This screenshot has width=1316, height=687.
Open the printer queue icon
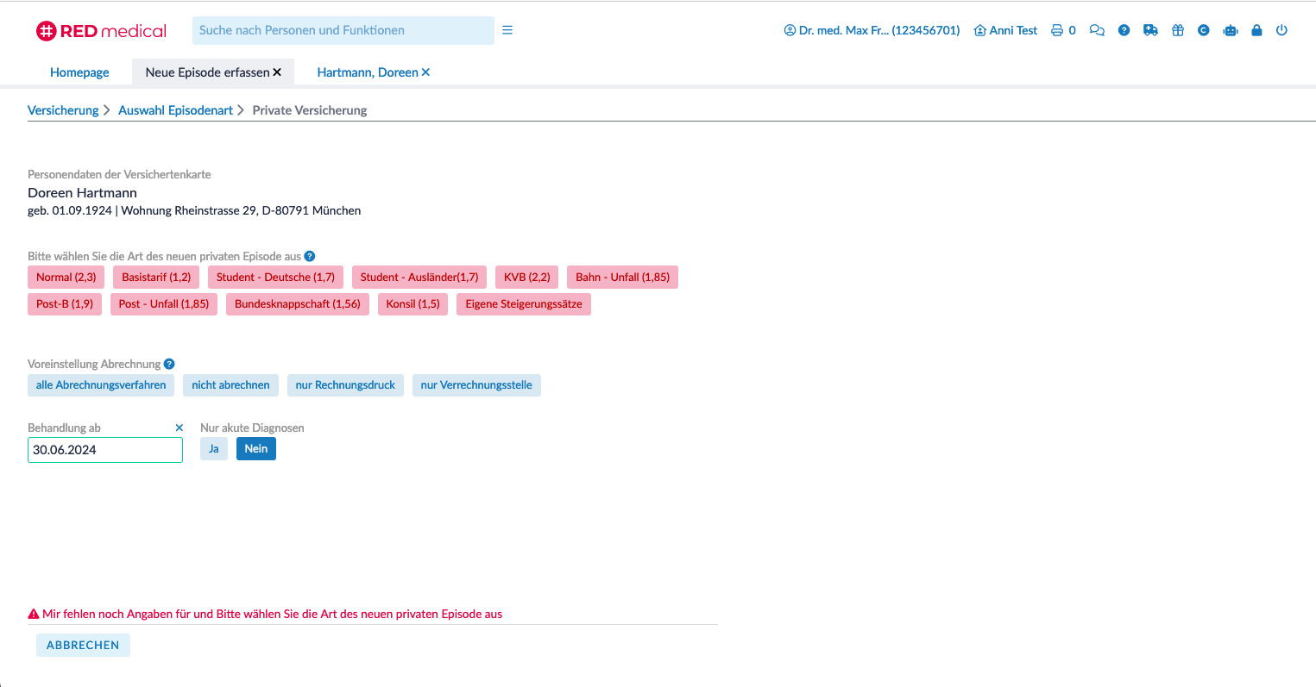click(1057, 30)
